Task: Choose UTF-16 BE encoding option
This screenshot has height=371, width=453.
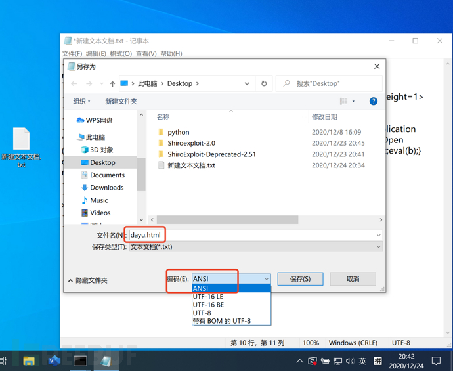Action: 231,305
